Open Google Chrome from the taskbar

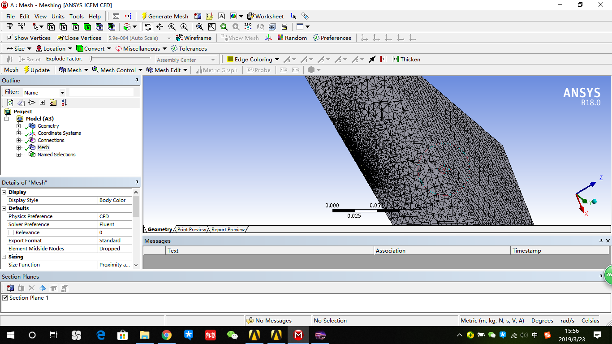click(166, 335)
